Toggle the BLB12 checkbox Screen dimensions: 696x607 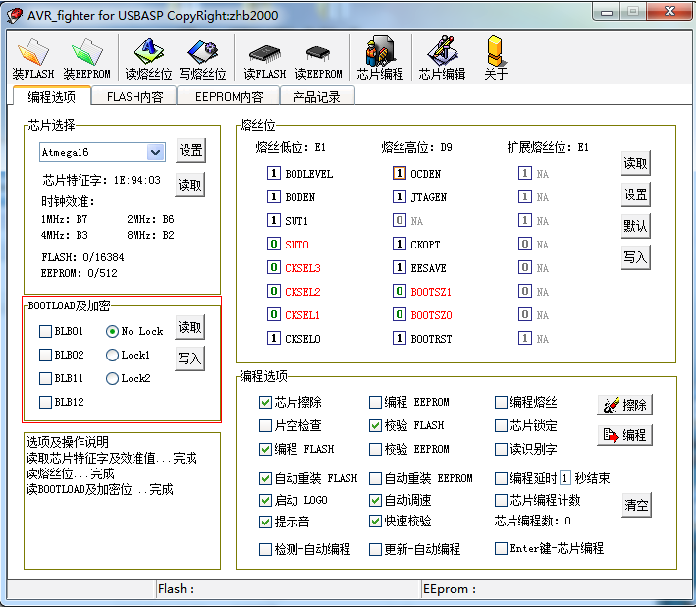pyautogui.click(x=45, y=402)
